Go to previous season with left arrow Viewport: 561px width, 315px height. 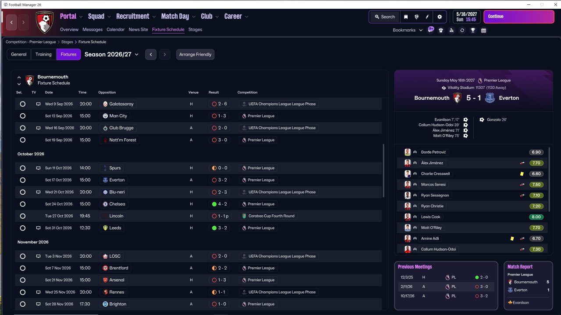(x=151, y=54)
